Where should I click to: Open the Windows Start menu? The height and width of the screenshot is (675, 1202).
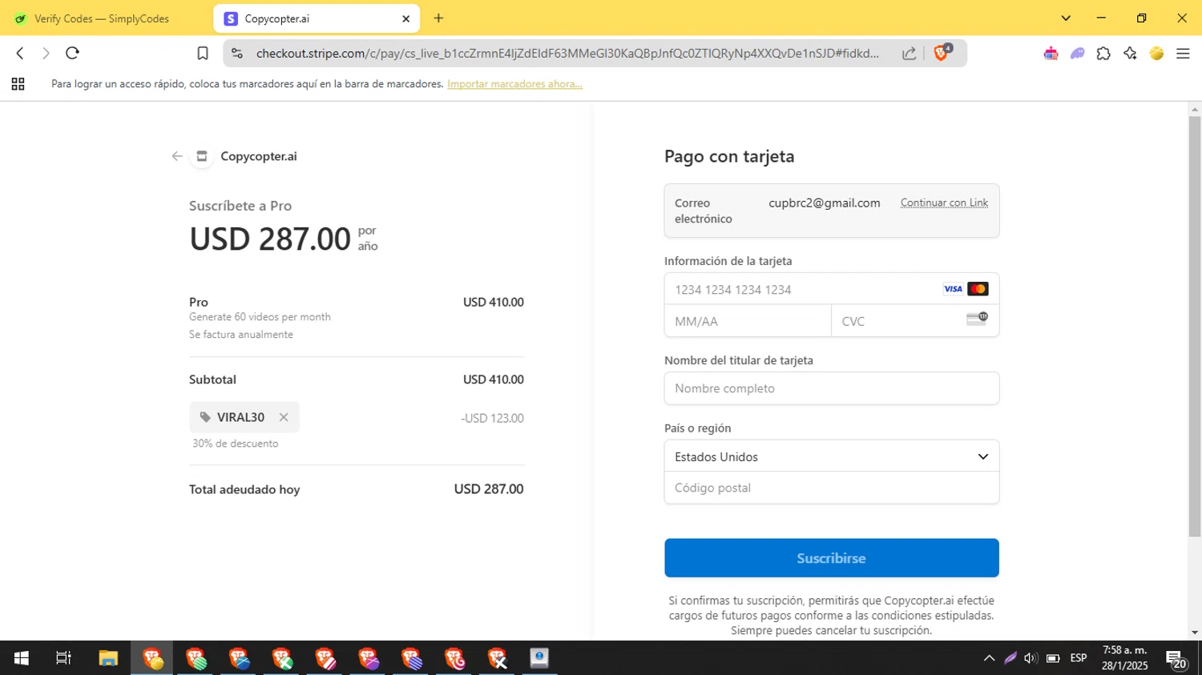[22, 658]
